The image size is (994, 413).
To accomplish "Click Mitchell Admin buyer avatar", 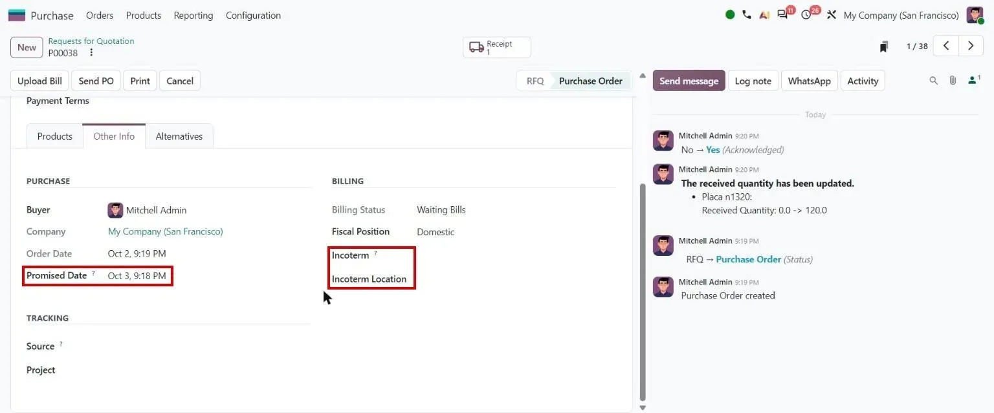I will pyautogui.click(x=115, y=210).
